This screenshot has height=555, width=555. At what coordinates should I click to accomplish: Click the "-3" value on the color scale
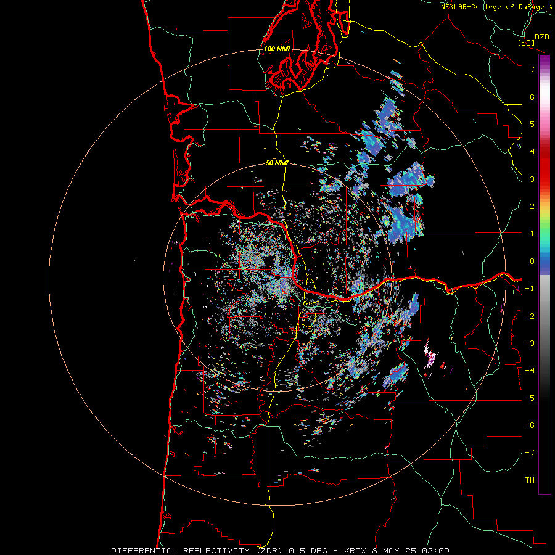[530, 343]
